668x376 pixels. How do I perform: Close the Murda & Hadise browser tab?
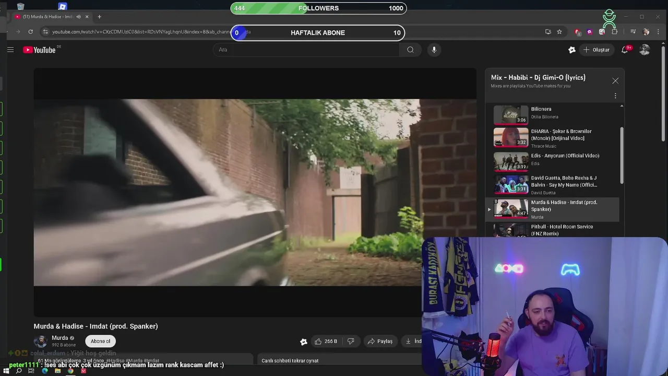(x=87, y=17)
